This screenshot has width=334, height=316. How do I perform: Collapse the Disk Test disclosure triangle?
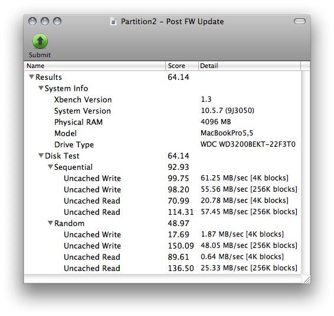pyautogui.click(x=41, y=155)
